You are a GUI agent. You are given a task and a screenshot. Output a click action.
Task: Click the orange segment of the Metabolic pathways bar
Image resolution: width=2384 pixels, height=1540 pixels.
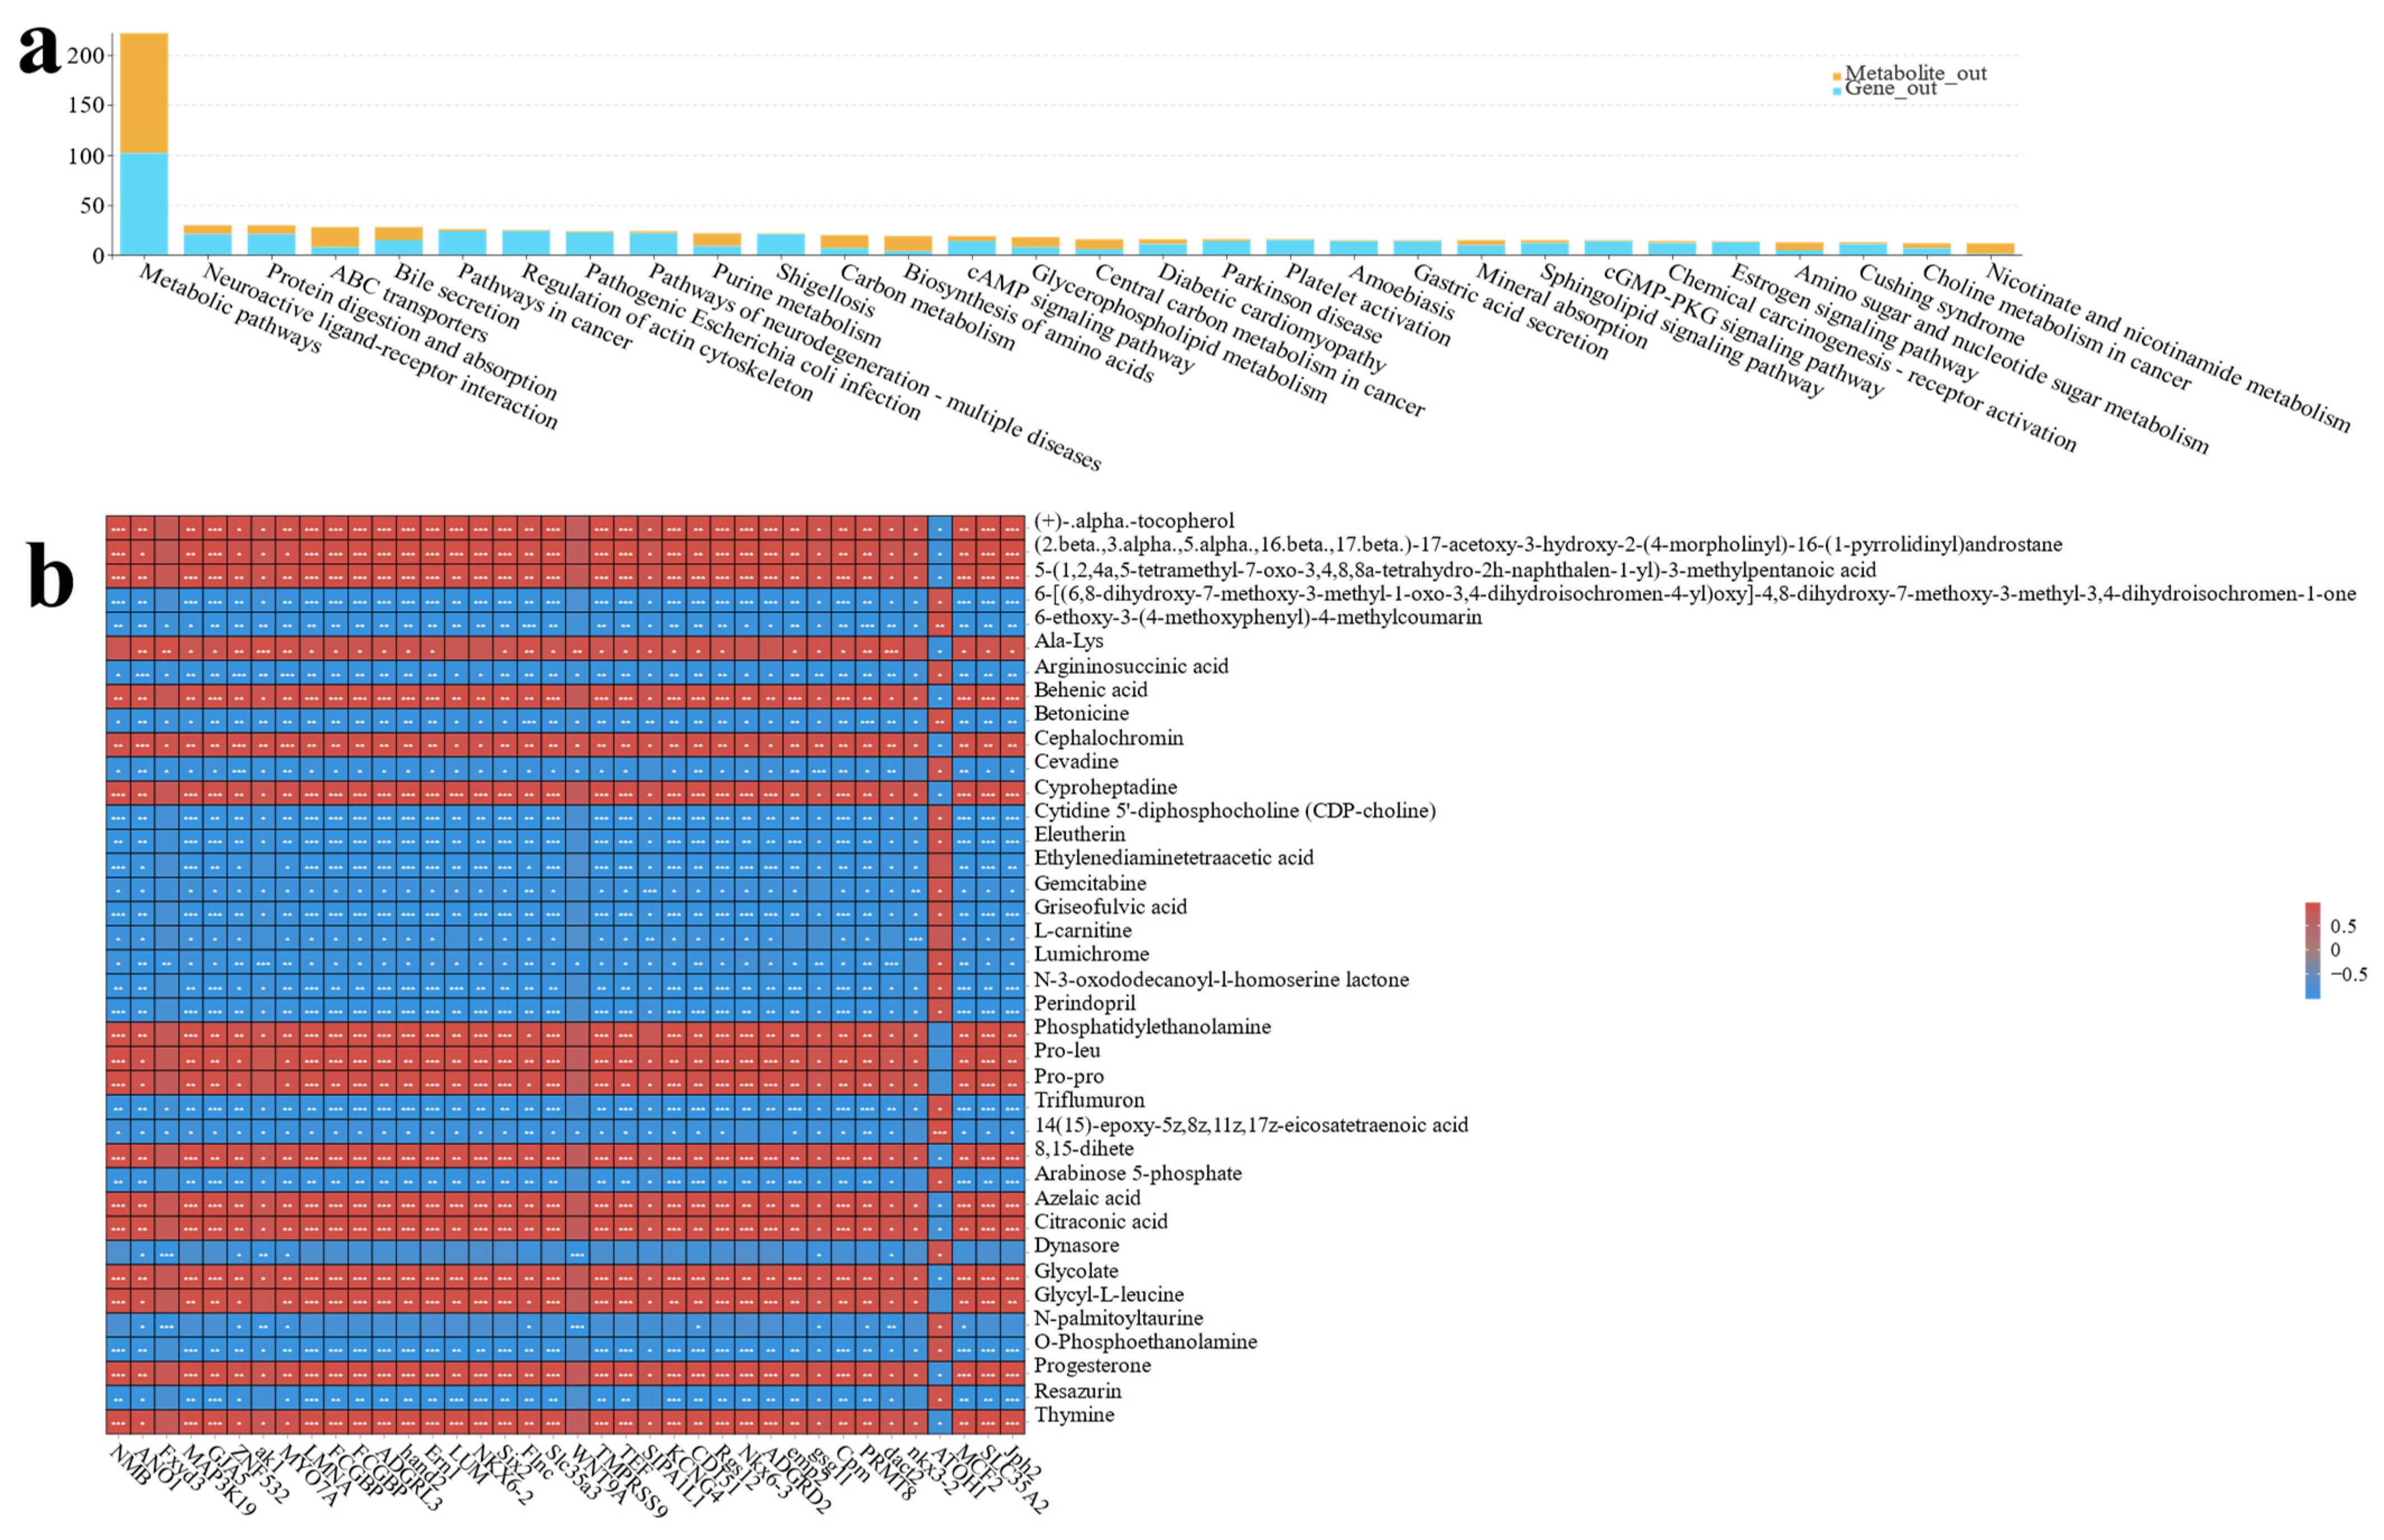point(144,92)
